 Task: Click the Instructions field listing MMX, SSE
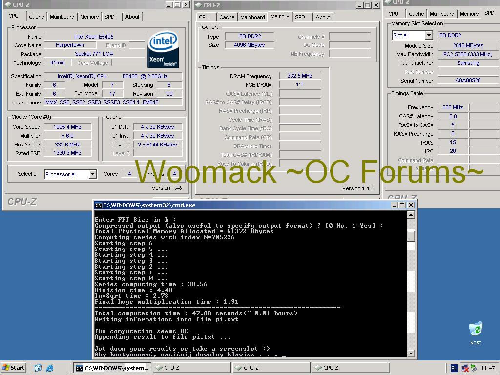point(113,103)
